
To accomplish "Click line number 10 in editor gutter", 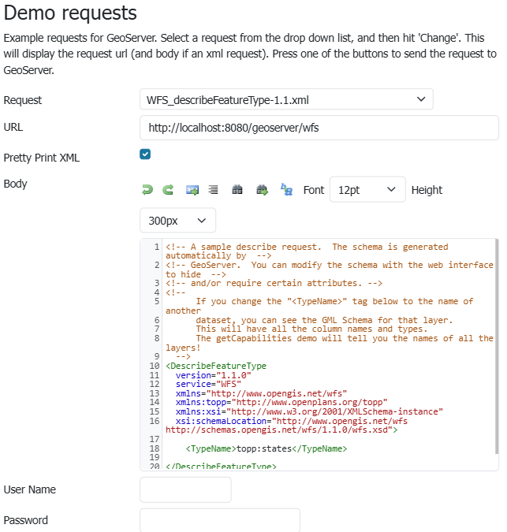I will pyautogui.click(x=155, y=366).
